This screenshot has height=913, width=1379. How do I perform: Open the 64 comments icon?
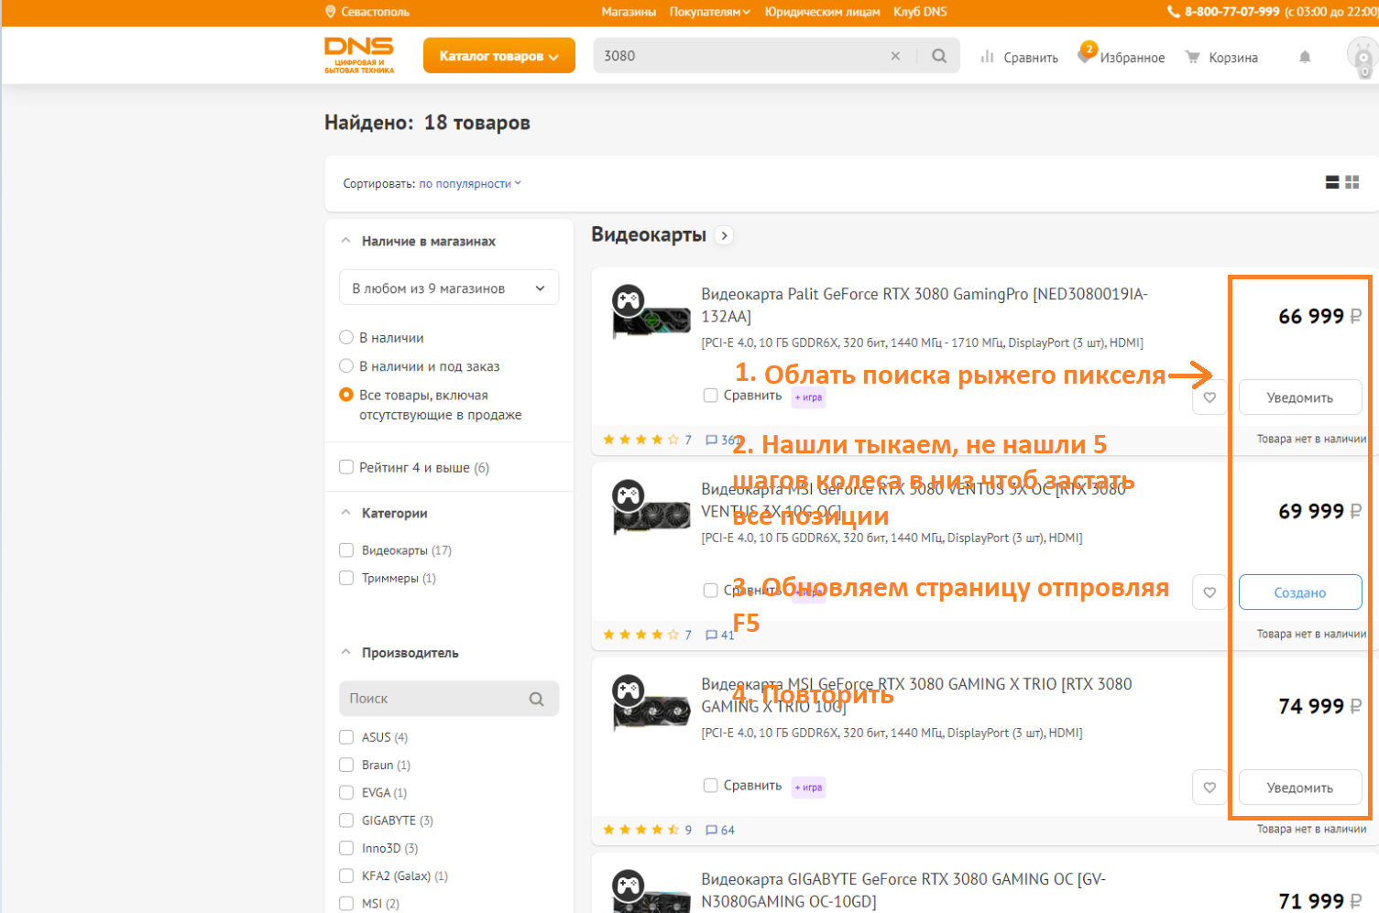pos(712,830)
